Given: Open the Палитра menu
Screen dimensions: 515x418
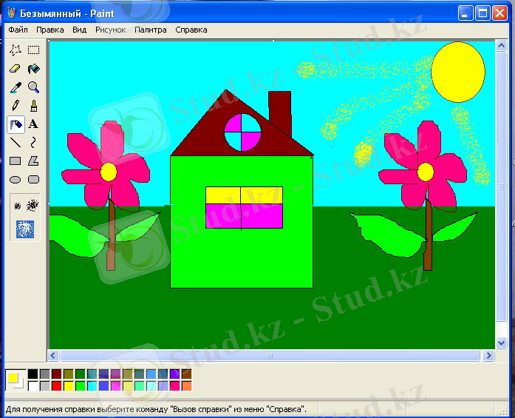Looking at the screenshot, I should [x=150, y=30].
